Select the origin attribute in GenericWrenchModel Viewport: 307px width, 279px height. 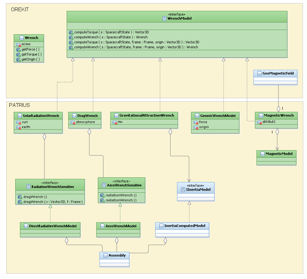204,127
